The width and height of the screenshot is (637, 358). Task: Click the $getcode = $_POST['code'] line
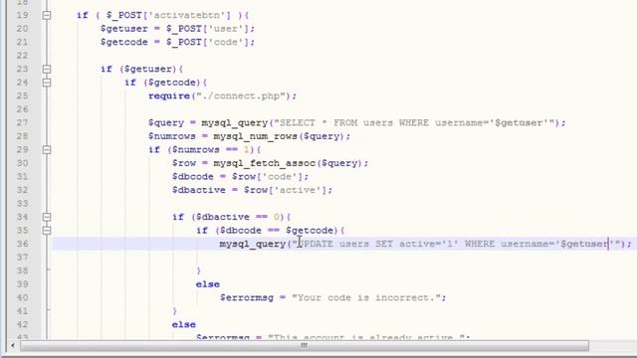click(x=177, y=42)
